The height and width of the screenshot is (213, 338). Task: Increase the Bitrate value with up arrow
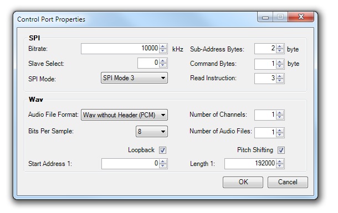(x=163, y=46)
